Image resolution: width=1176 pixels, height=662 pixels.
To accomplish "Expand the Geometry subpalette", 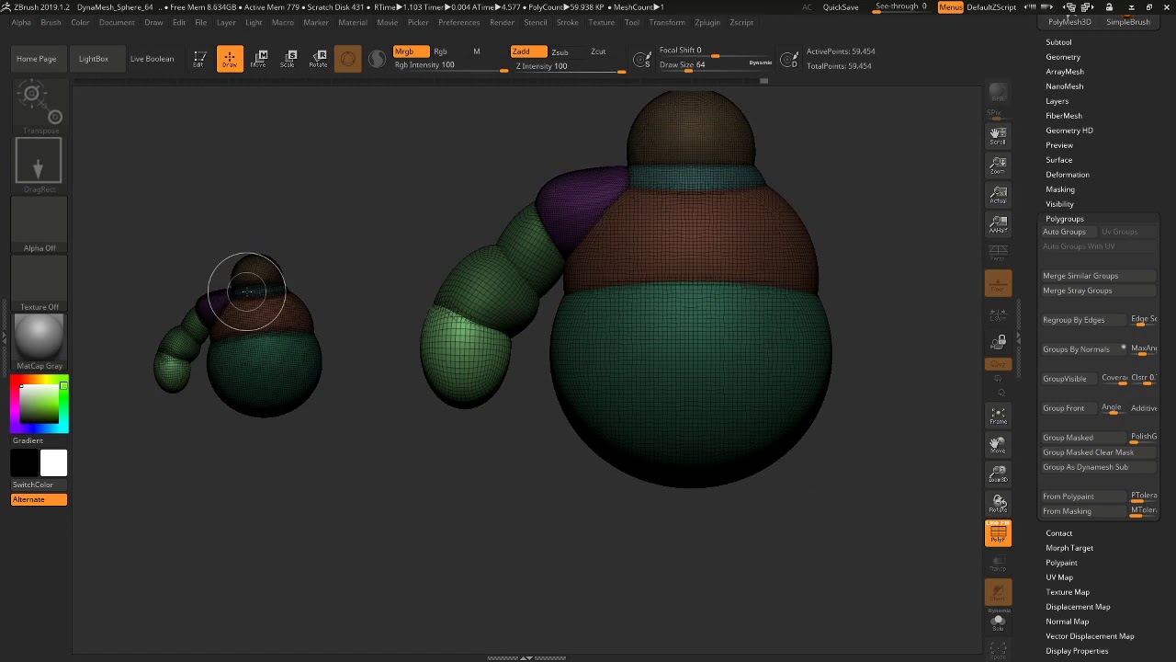I will click(1063, 57).
